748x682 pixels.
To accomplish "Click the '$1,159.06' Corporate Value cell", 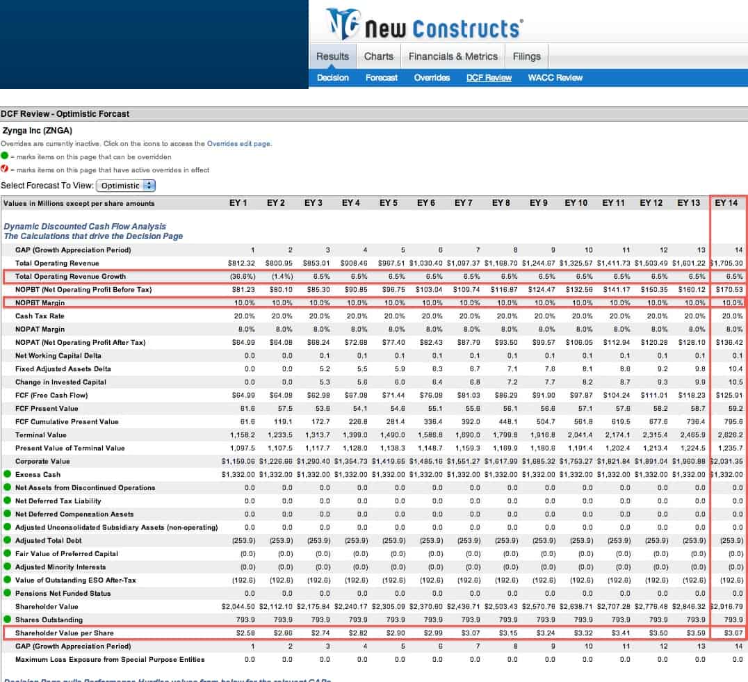I will [x=238, y=461].
